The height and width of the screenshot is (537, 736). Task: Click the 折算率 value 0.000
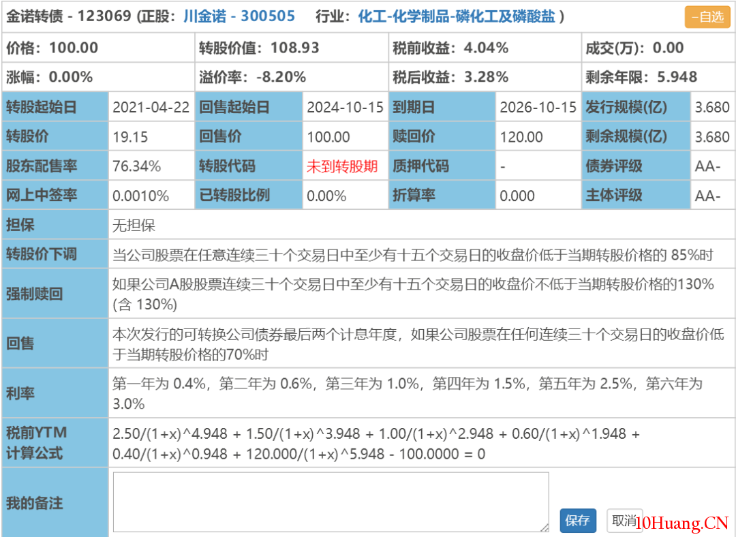coord(517,196)
